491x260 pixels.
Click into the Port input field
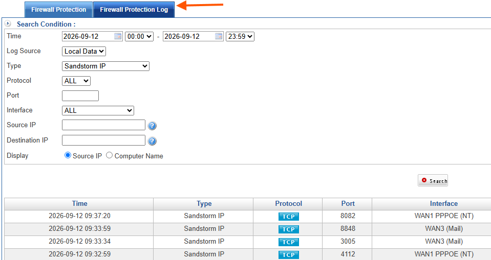tap(80, 96)
